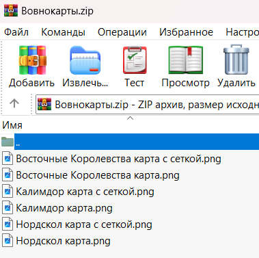Click icon of Восточные Королевства карта.png
The width and height of the screenshot is (259, 258).
tap(8, 175)
